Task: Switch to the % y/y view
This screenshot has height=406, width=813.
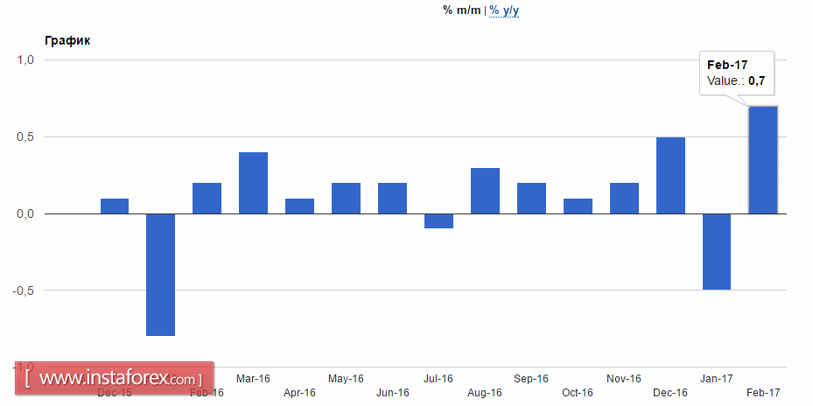Action: coord(504,10)
